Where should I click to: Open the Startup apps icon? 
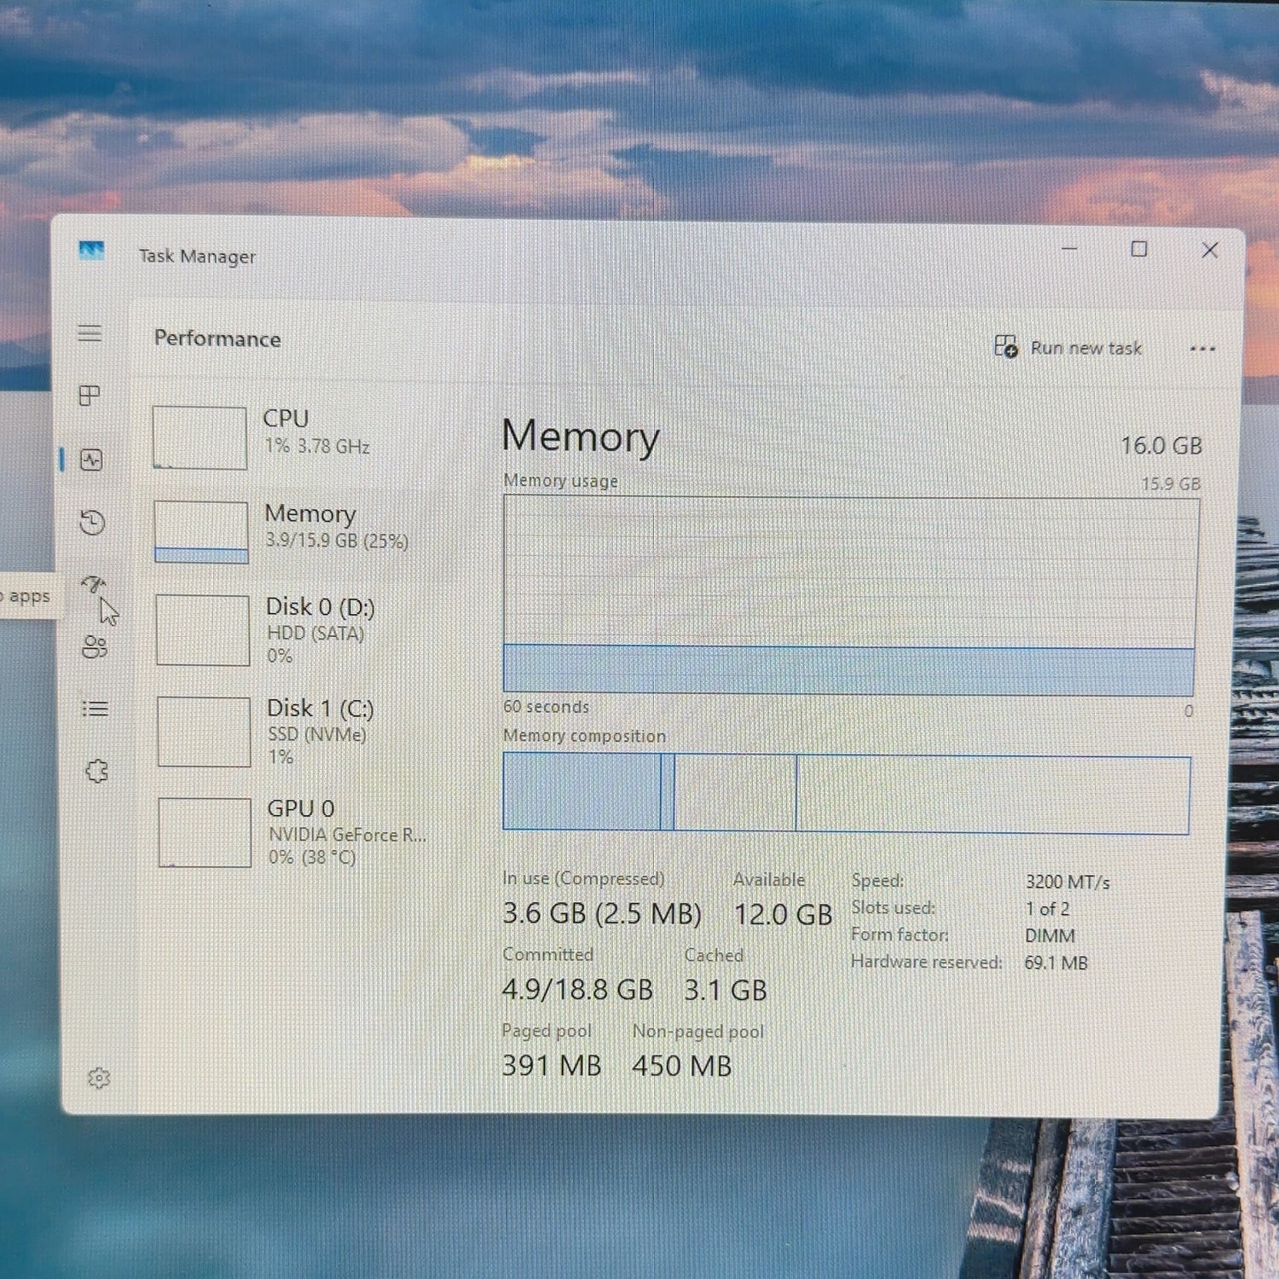tap(94, 584)
